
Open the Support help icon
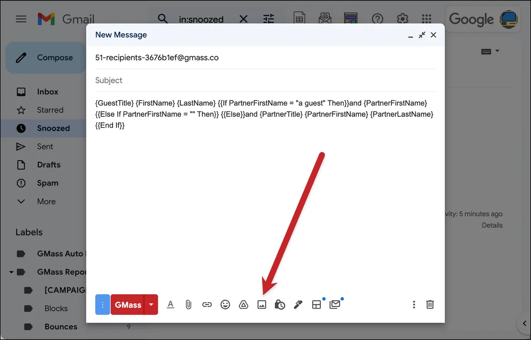coord(377,19)
